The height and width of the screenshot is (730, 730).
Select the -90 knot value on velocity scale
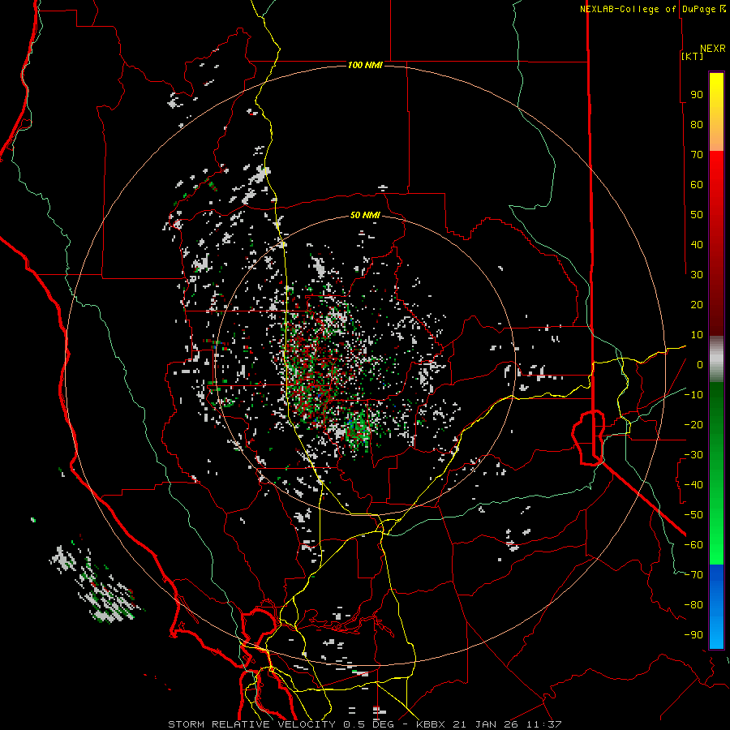pyautogui.click(x=693, y=635)
